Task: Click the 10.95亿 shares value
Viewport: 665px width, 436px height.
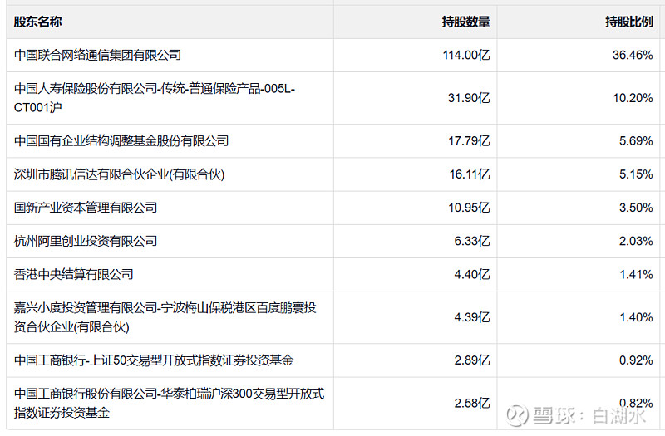Action: pyautogui.click(x=469, y=208)
